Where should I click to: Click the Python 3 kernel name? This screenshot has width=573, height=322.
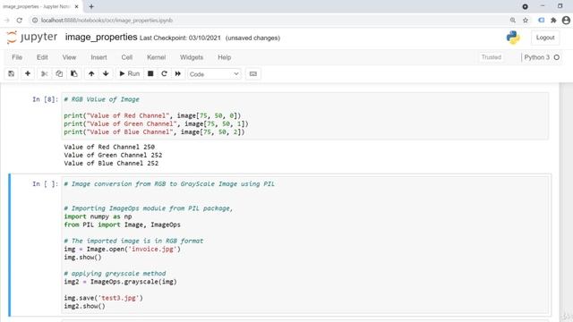point(536,57)
